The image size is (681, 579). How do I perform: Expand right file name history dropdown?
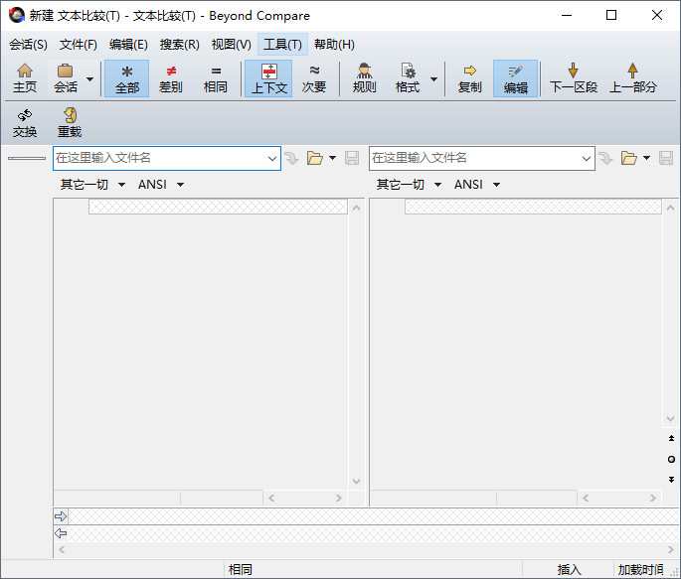pyautogui.click(x=587, y=158)
